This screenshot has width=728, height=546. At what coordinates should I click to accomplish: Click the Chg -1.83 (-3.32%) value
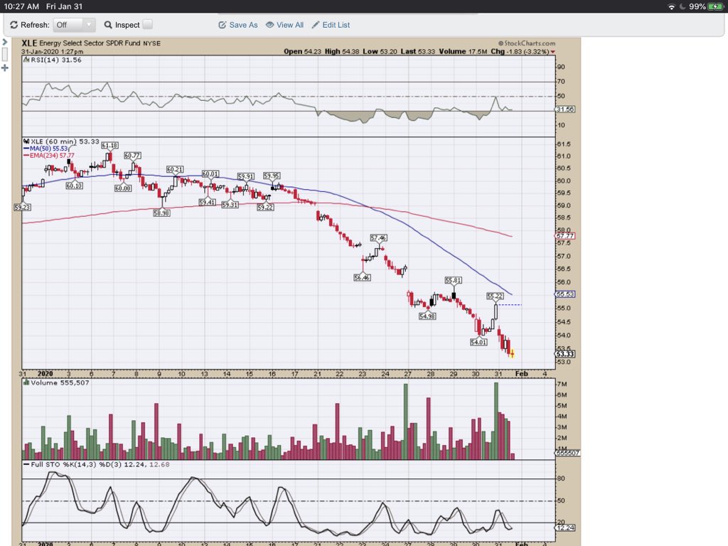click(x=520, y=51)
